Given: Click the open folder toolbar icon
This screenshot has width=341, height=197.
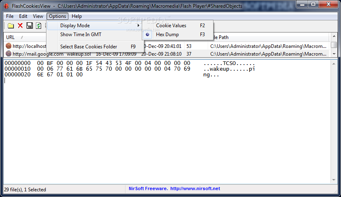Looking at the screenshot, I should [11, 26].
